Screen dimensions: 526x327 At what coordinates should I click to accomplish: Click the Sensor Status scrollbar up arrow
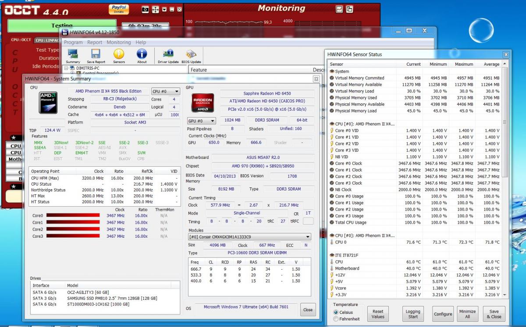(505, 64)
